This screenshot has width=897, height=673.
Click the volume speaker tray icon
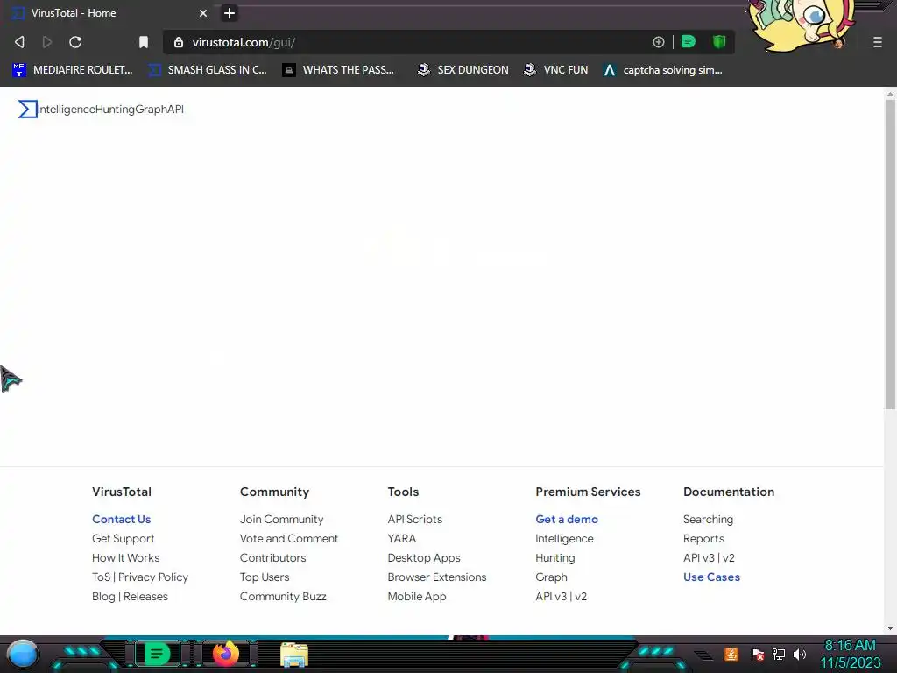pyautogui.click(x=800, y=654)
